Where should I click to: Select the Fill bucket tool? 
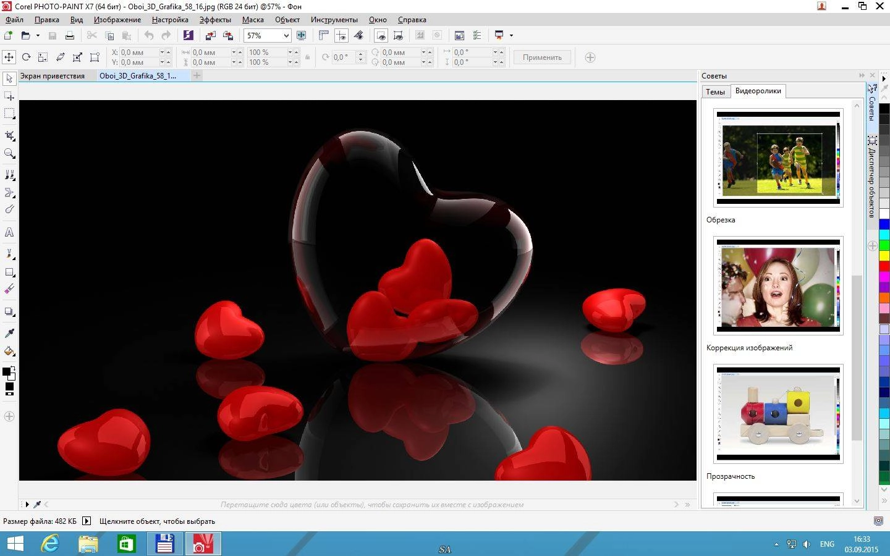tap(9, 351)
